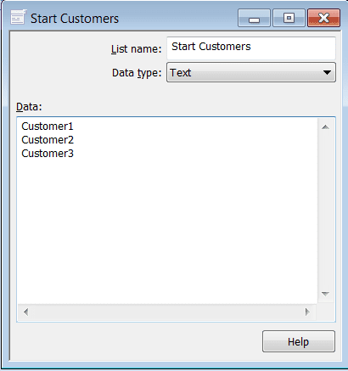Open the Data type dropdown
The width and height of the screenshot is (348, 371).
tap(251, 73)
